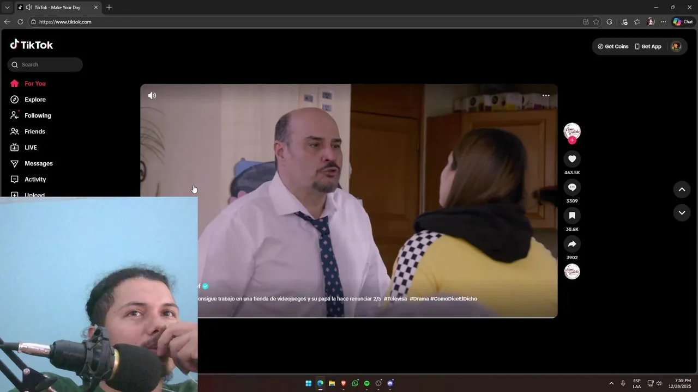Image resolution: width=698 pixels, height=392 pixels.
Task: Open OBS Studio from the taskbar
Action: pos(378,383)
